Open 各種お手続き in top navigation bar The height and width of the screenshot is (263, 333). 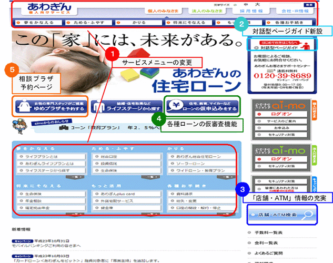(x=289, y=22)
